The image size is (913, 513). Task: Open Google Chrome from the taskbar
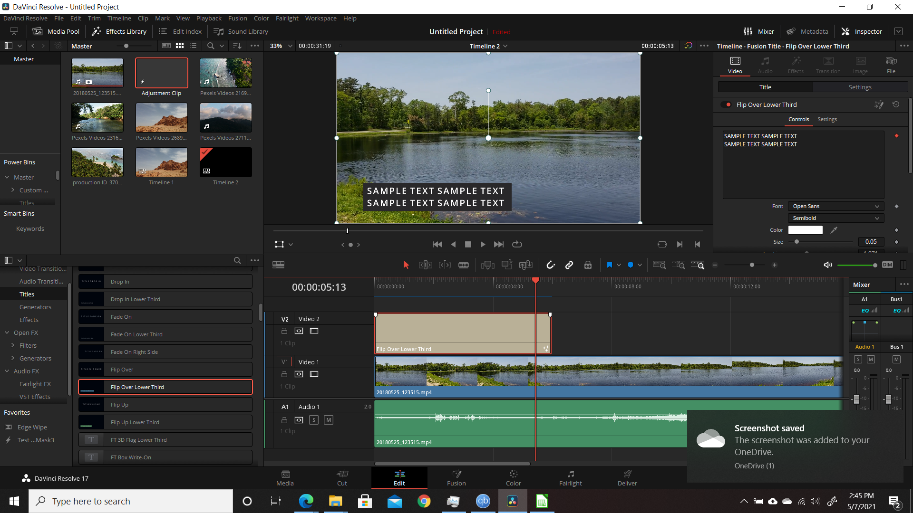click(x=424, y=501)
